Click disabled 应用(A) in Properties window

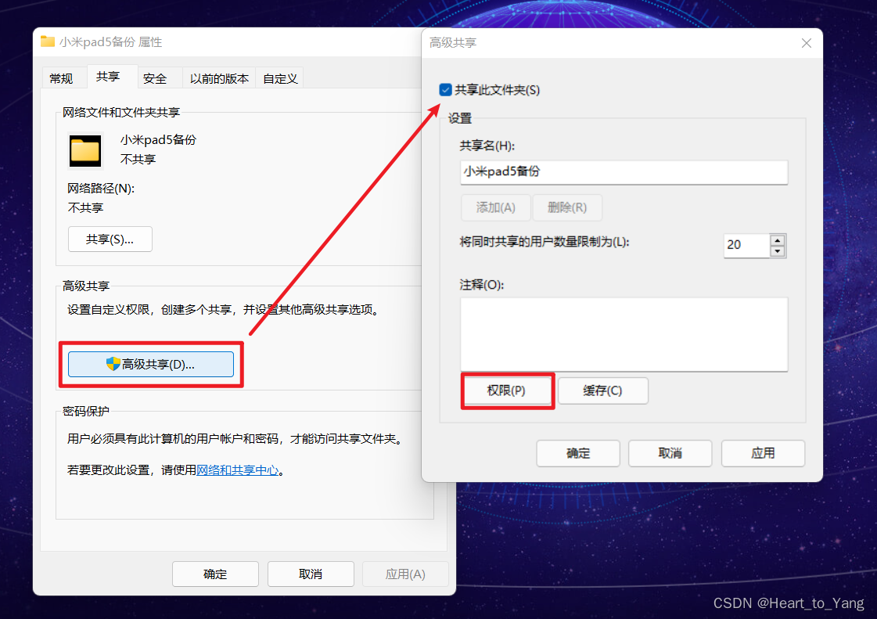click(x=405, y=574)
